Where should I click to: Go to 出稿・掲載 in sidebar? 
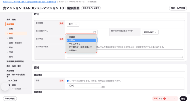click(11, 20)
